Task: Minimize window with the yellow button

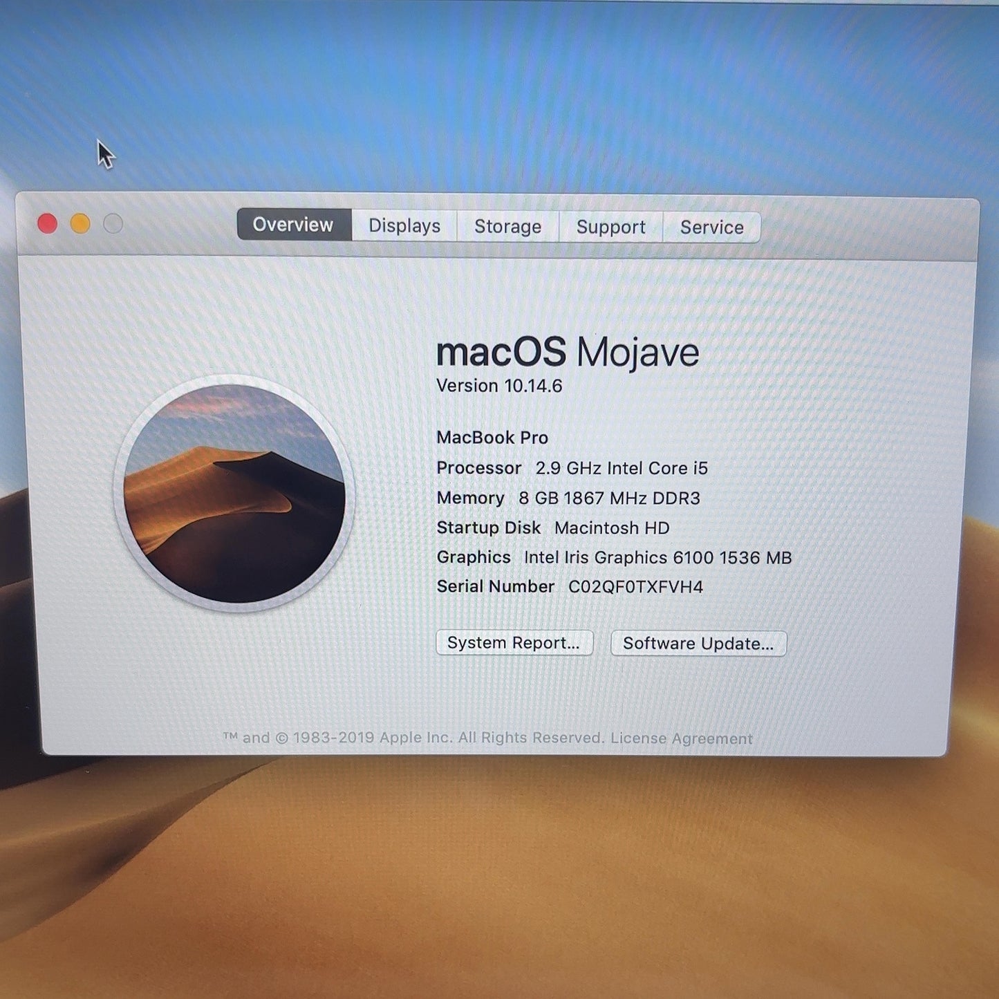Action: click(80, 224)
